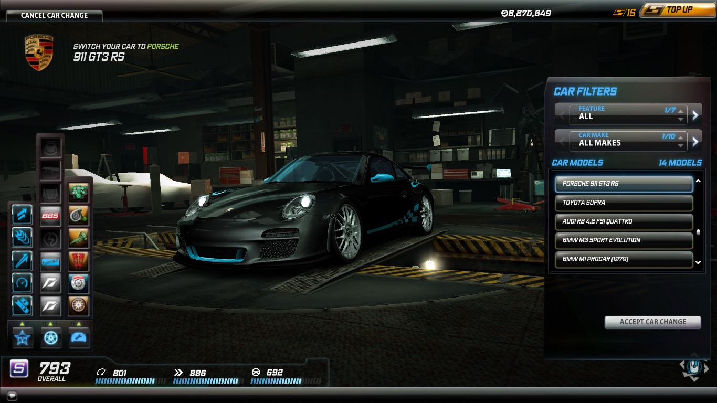Viewport: 717px width, 403px height.
Task: Click the NFS logo slot beside the nitrous bottles
Action: [51, 306]
